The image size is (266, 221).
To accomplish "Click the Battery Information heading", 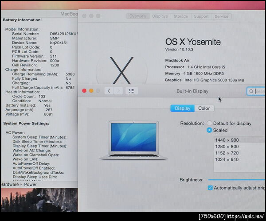I will click(22, 20).
